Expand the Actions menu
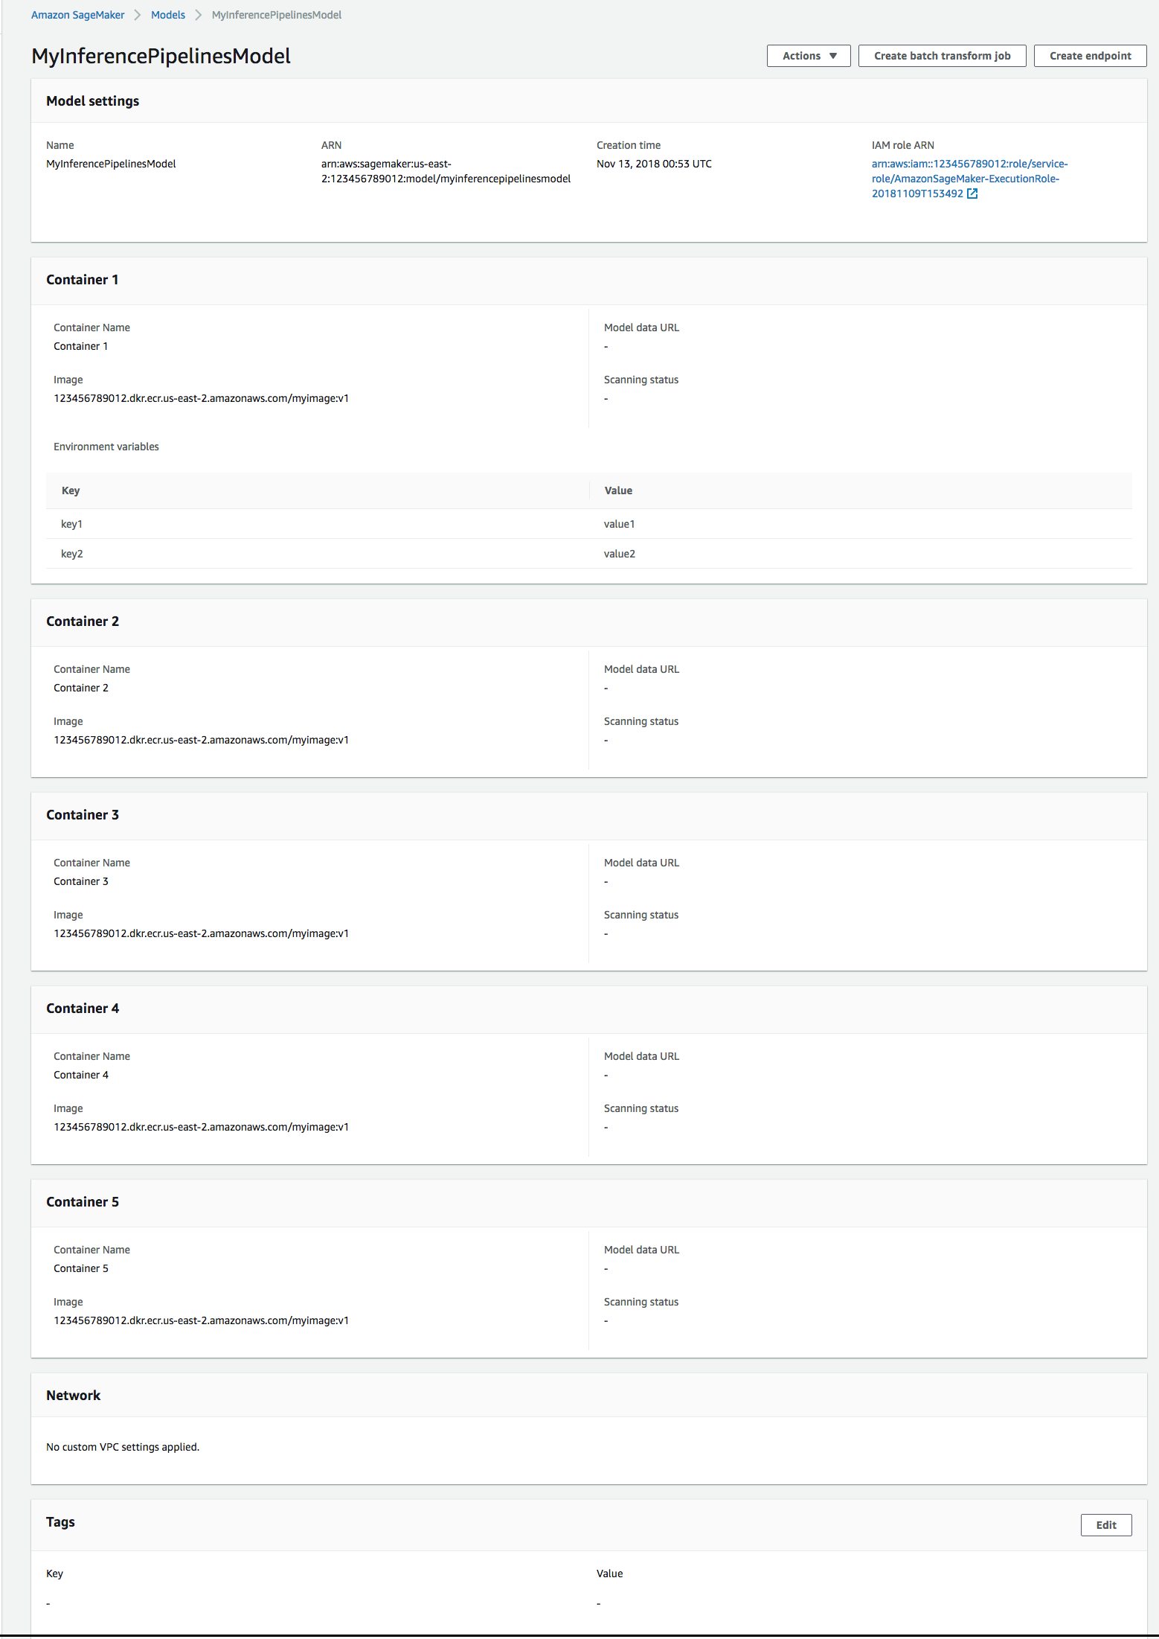1159x1639 pixels. pyautogui.click(x=808, y=55)
